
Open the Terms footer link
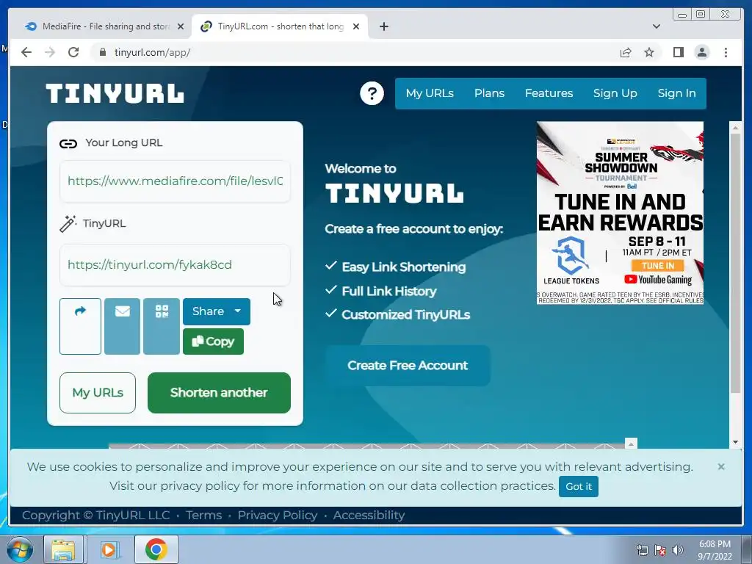pos(203,515)
